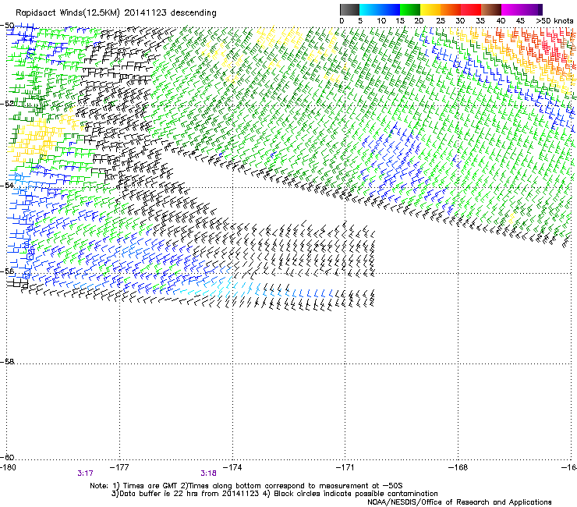Click the -54 latitude axis label
577x507 pixels.
(x=7, y=185)
